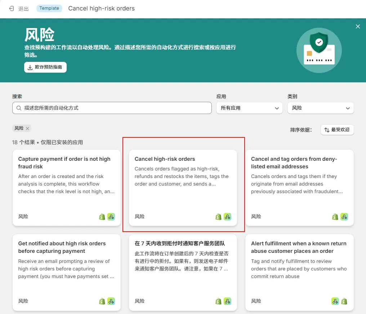Click Shopify icon on Capture payment card
The image size is (366, 314).
102,217
